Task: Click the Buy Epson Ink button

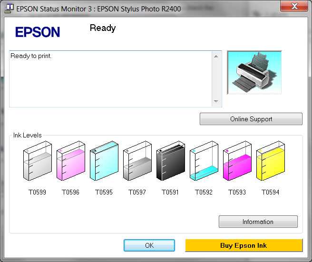Action: [x=244, y=245]
